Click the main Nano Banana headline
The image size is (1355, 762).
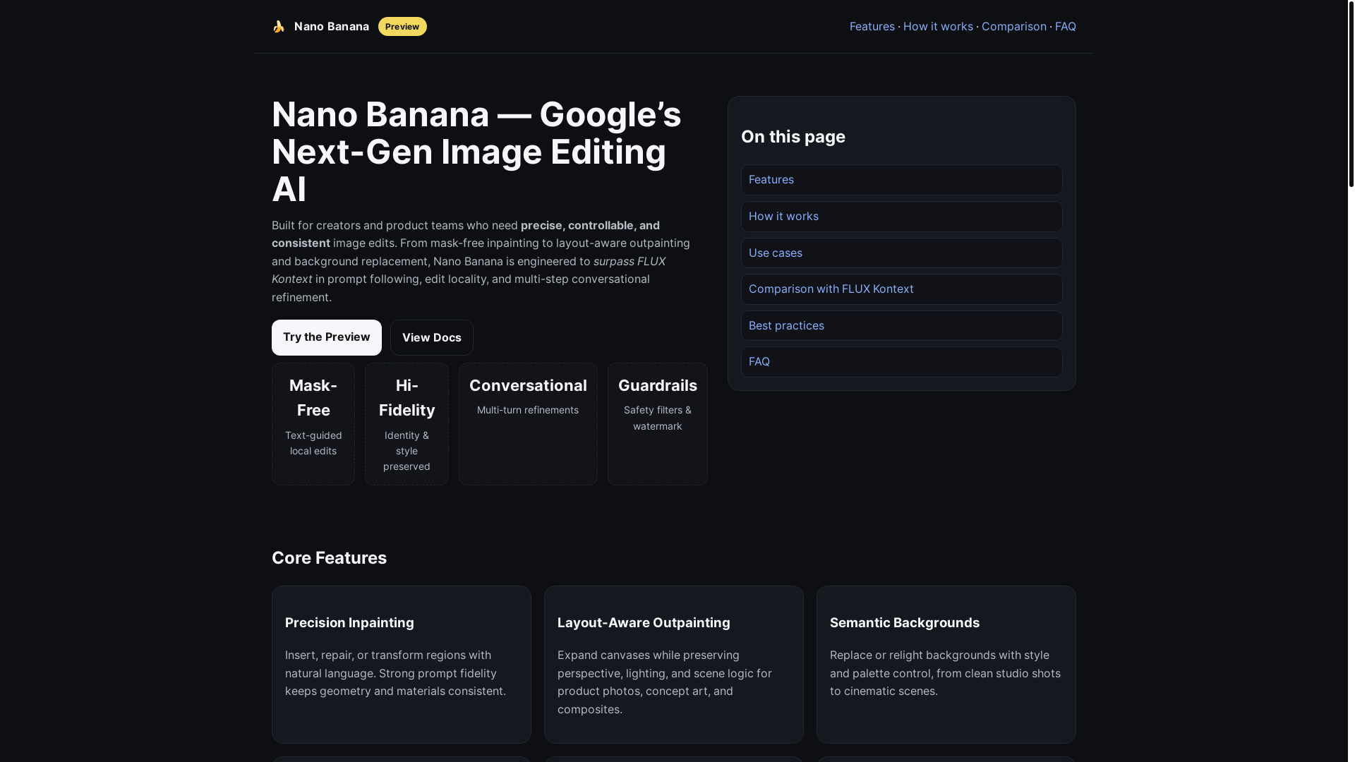click(x=476, y=152)
